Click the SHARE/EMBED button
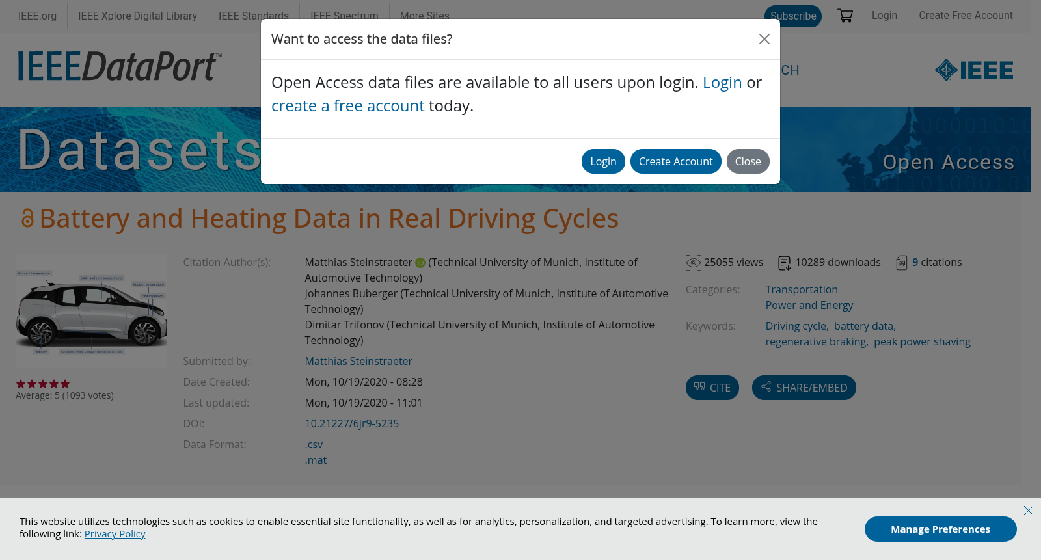Screen dimensions: 1041x560 (x=804, y=388)
